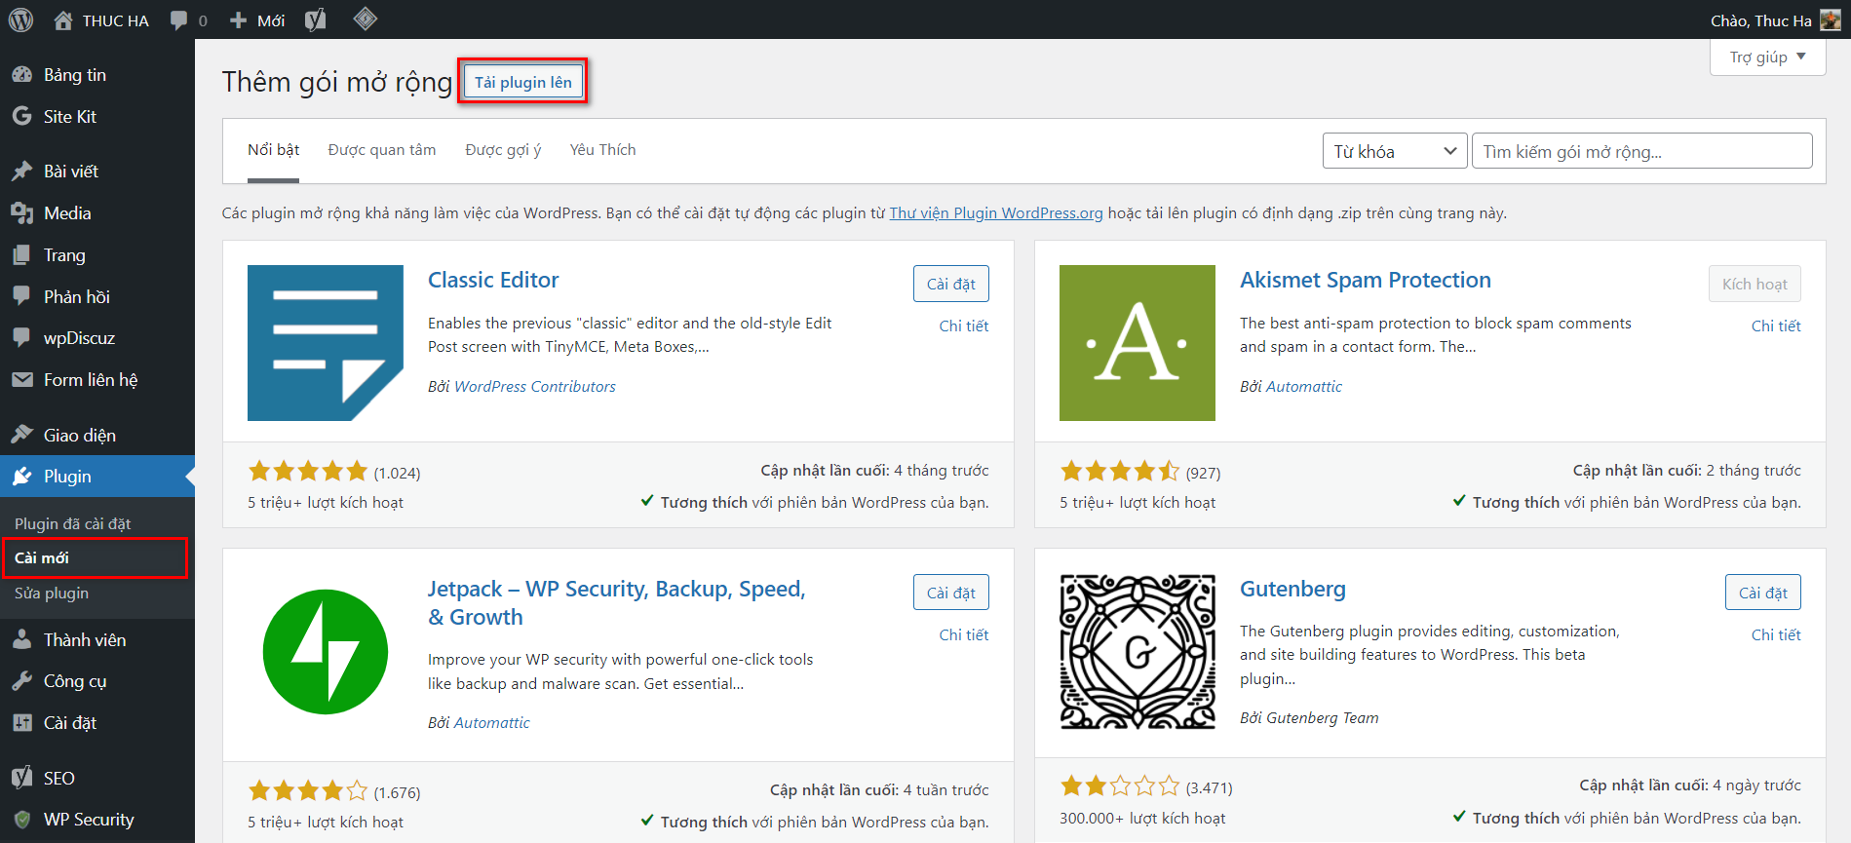Image resolution: width=1851 pixels, height=843 pixels.
Task: Click the WordPress logo in admin bar
Action: tap(20, 19)
